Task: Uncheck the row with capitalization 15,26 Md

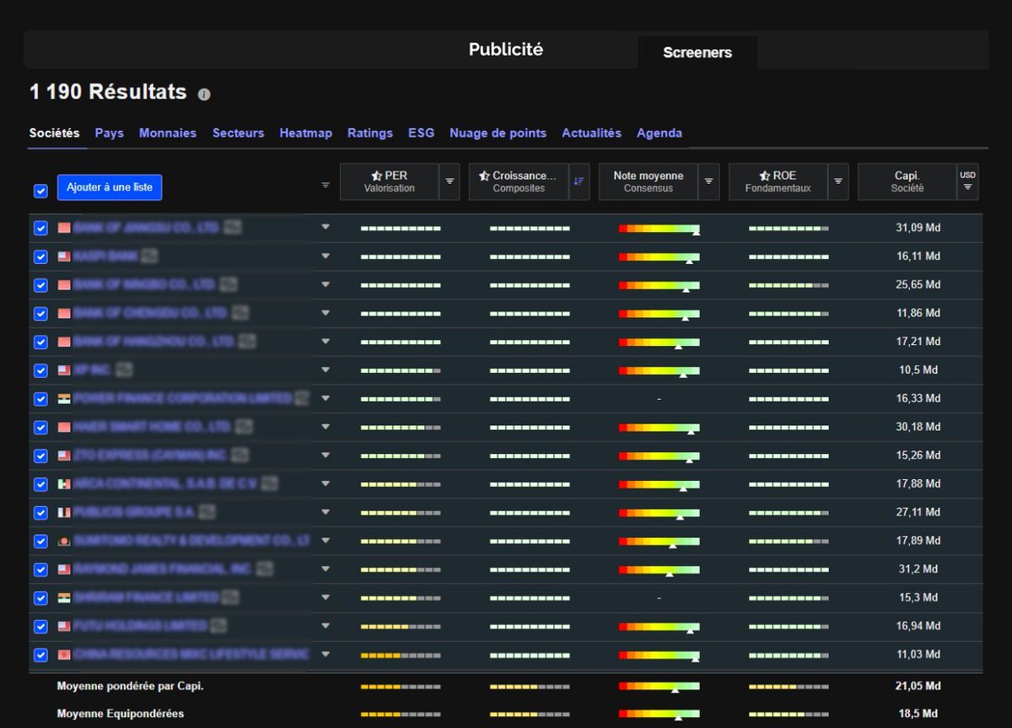Action: point(40,456)
